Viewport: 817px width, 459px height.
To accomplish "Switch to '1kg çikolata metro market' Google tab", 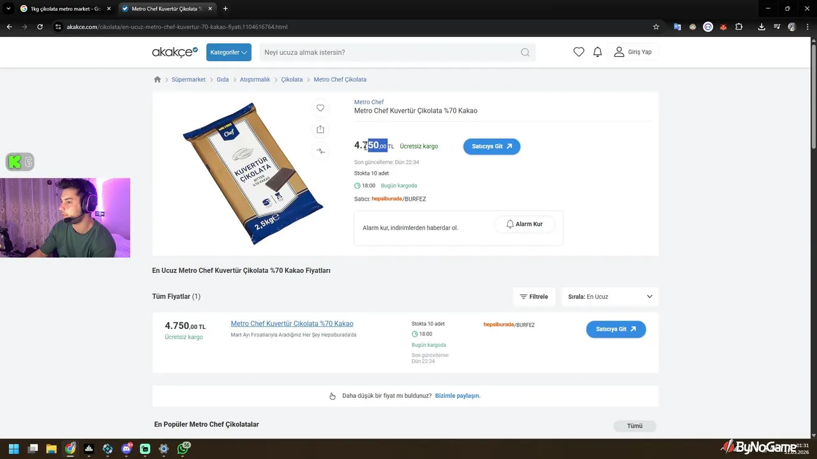I will 64,9.
